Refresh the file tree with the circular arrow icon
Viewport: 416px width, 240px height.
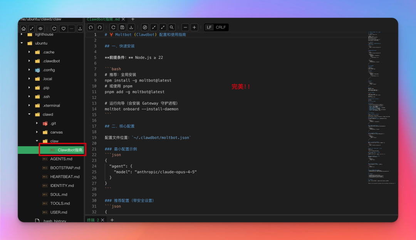tap(54, 28)
